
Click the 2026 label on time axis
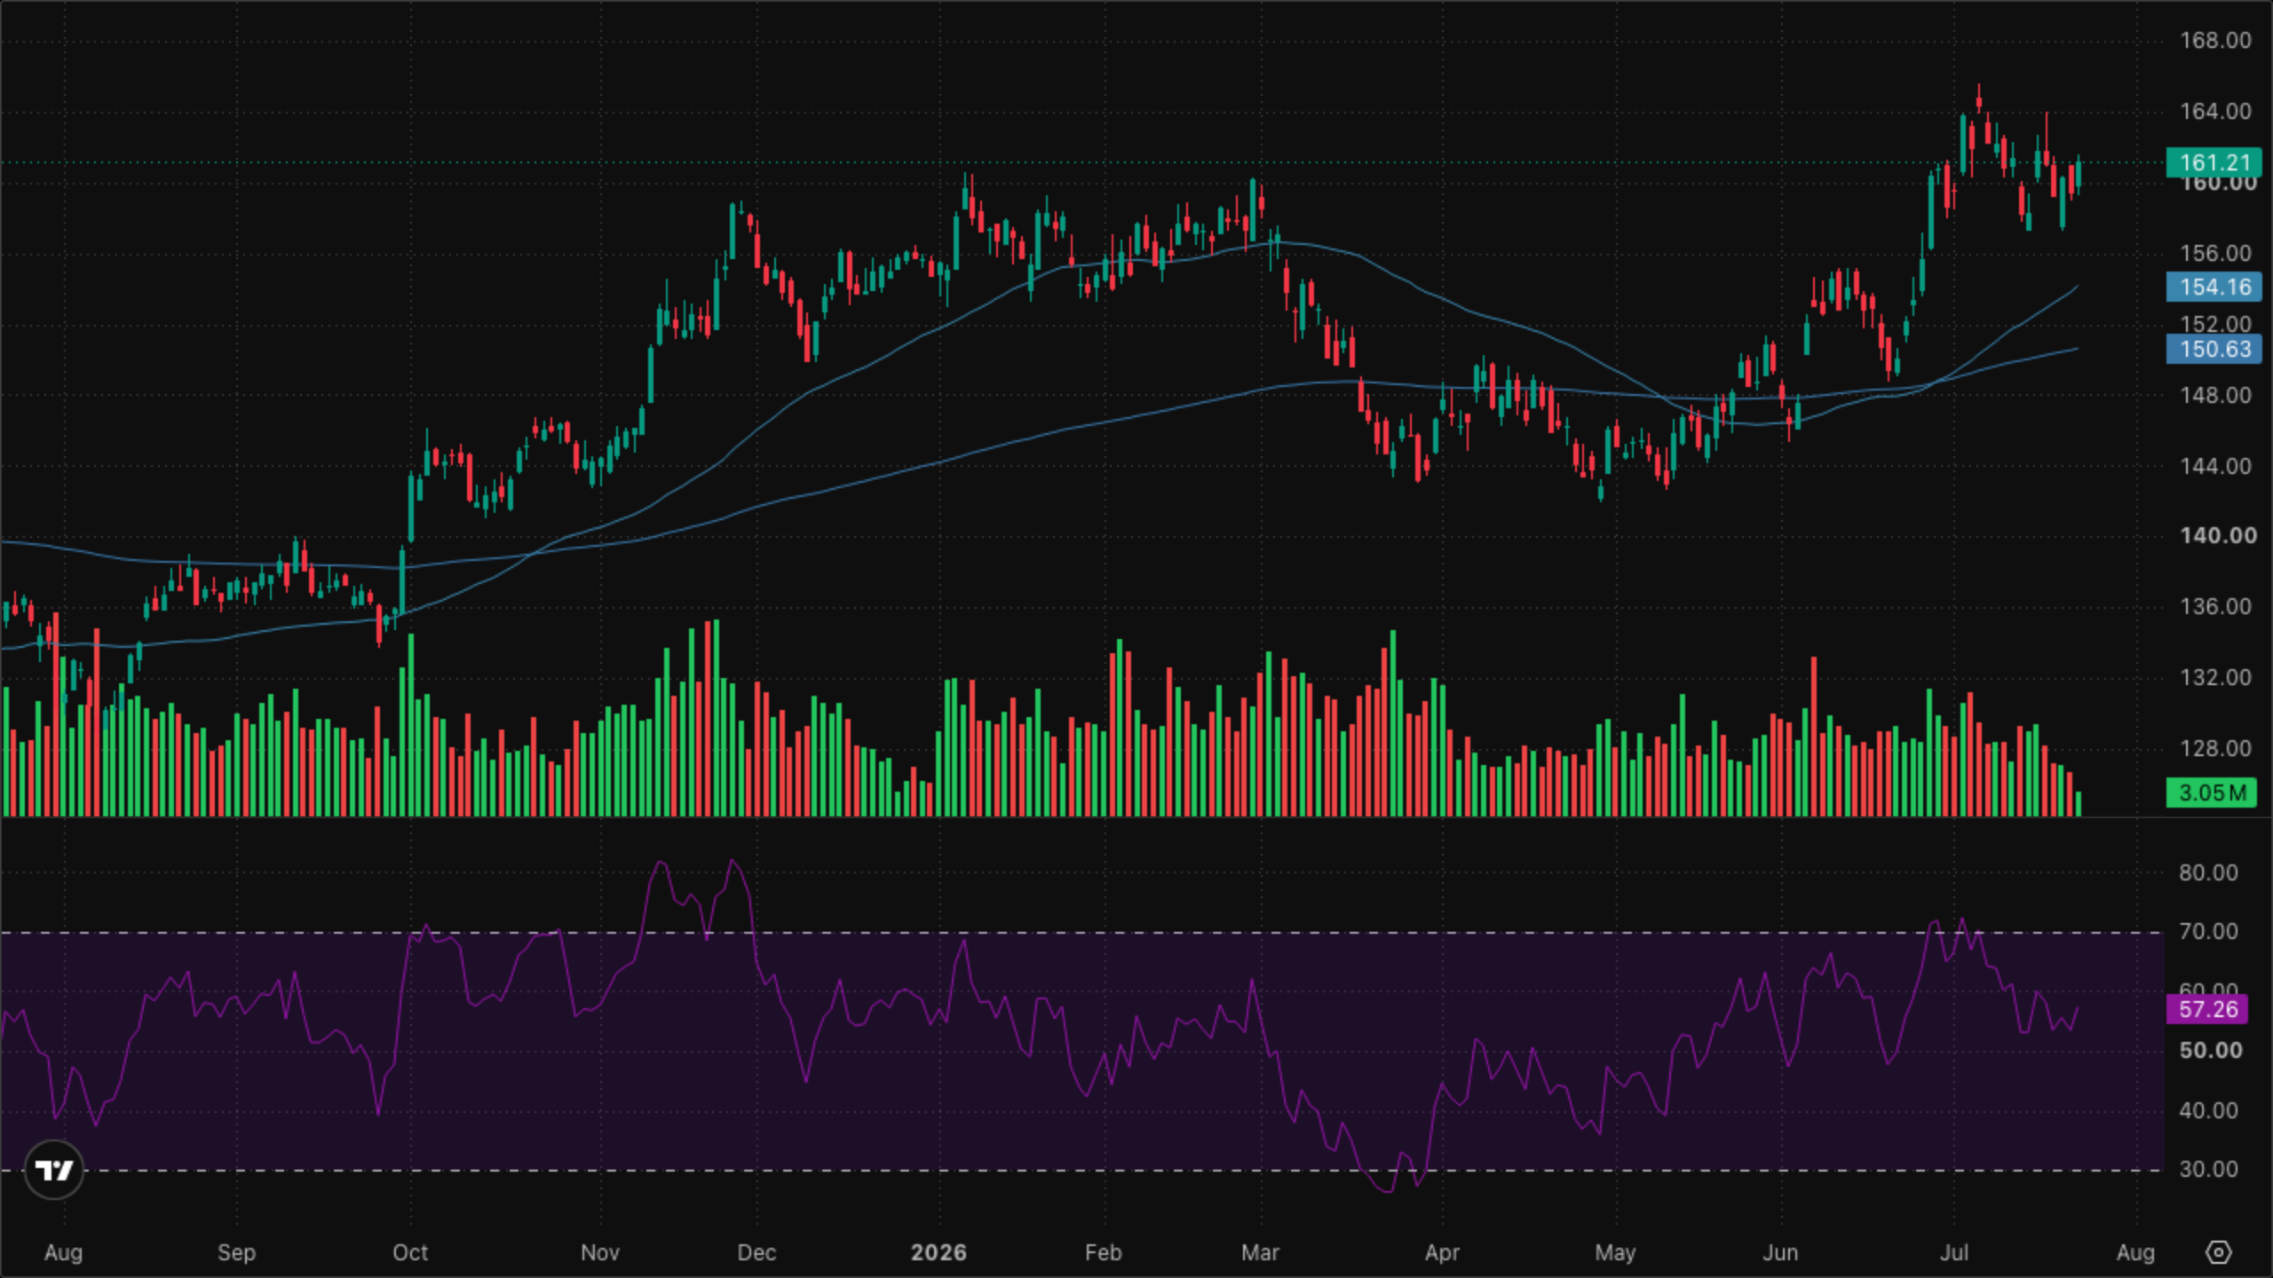tap(939, 1252)
